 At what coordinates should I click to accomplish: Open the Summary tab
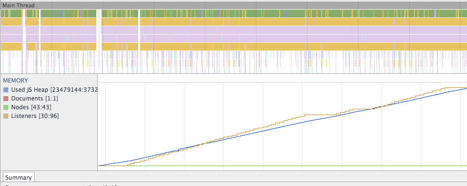(x=18, y=177)
